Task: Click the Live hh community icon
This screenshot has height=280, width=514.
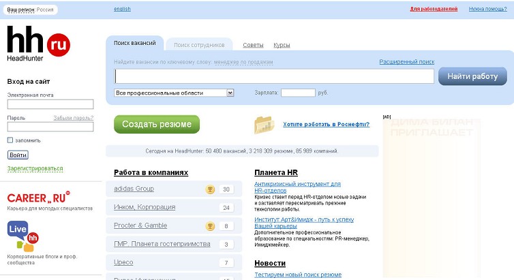Action: 23,236
